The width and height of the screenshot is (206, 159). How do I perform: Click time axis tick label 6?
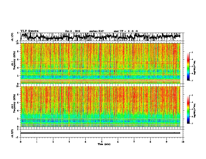tap(118, 142)
